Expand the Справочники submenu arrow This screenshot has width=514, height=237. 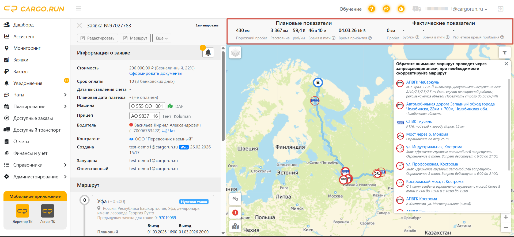click(65, 165)
